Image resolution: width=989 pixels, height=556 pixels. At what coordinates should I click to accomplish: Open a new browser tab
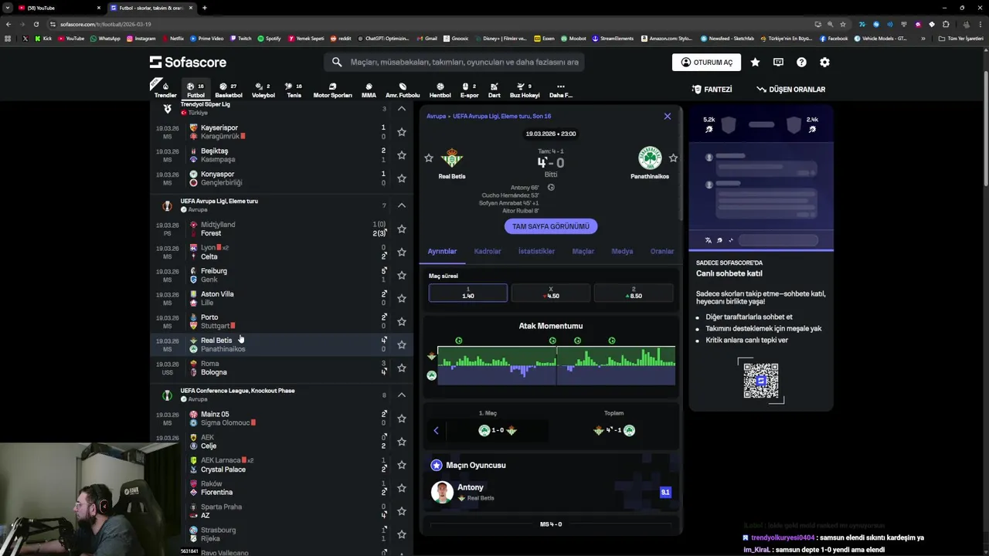click(x=204, y=8)
